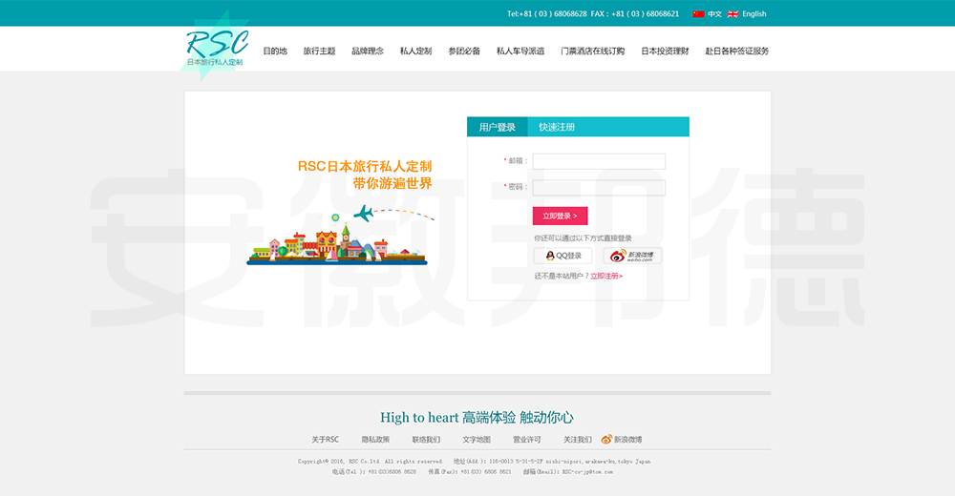The width and height of the screenshot is (955, 496).
Task: Click the Chinese flag icon
Action: click(698, 14)
